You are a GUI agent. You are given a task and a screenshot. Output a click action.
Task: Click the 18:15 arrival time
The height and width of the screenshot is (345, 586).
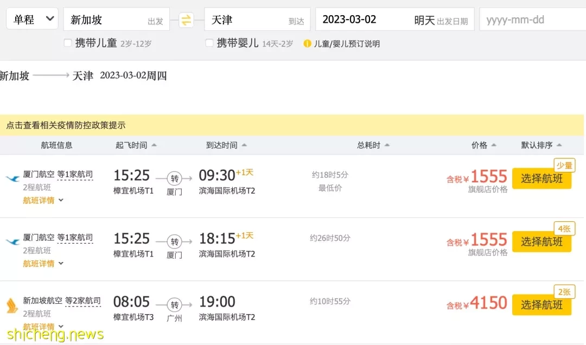[217, 239]
